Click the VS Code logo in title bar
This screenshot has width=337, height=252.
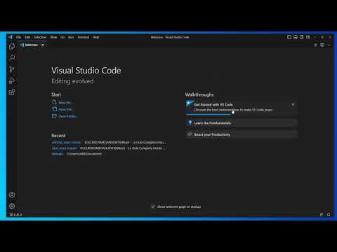[x=11, y=37]
